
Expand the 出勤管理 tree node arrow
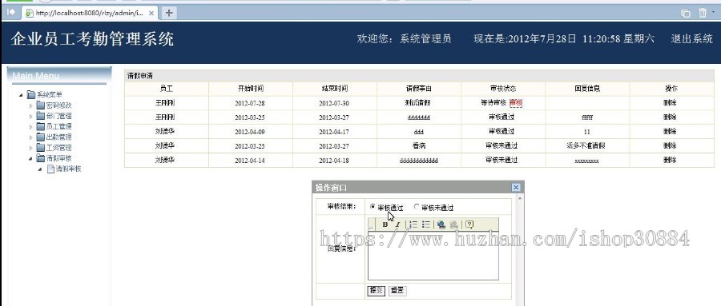coord(30,137)
